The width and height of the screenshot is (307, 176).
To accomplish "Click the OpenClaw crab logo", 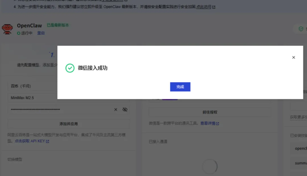I will point(7,29).
